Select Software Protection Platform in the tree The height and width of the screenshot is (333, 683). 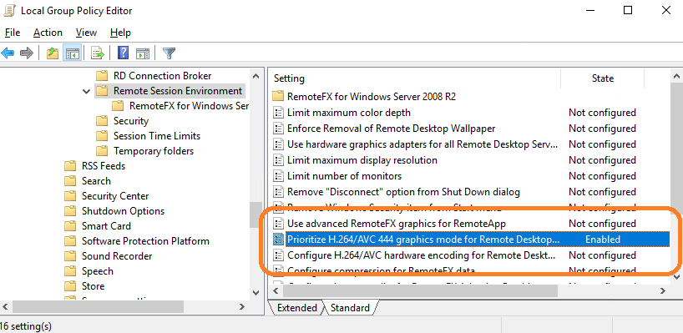pos(145,241)
